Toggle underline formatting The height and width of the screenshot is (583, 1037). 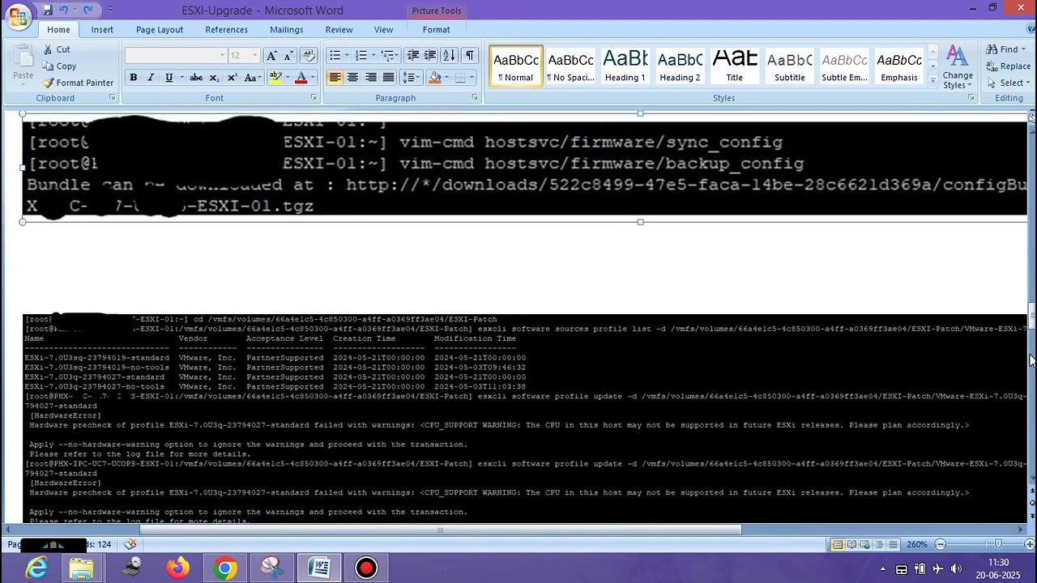click(169, 78)
